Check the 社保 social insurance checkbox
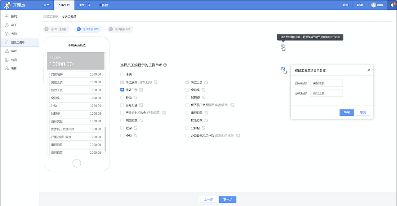This screenshot has width=397, height=206. [x=122, y=128]
